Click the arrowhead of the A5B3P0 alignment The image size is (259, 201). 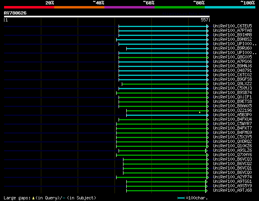click(208, 115)
